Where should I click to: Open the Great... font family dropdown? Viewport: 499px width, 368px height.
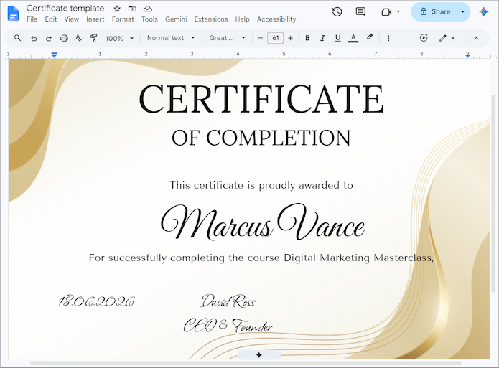227,38
